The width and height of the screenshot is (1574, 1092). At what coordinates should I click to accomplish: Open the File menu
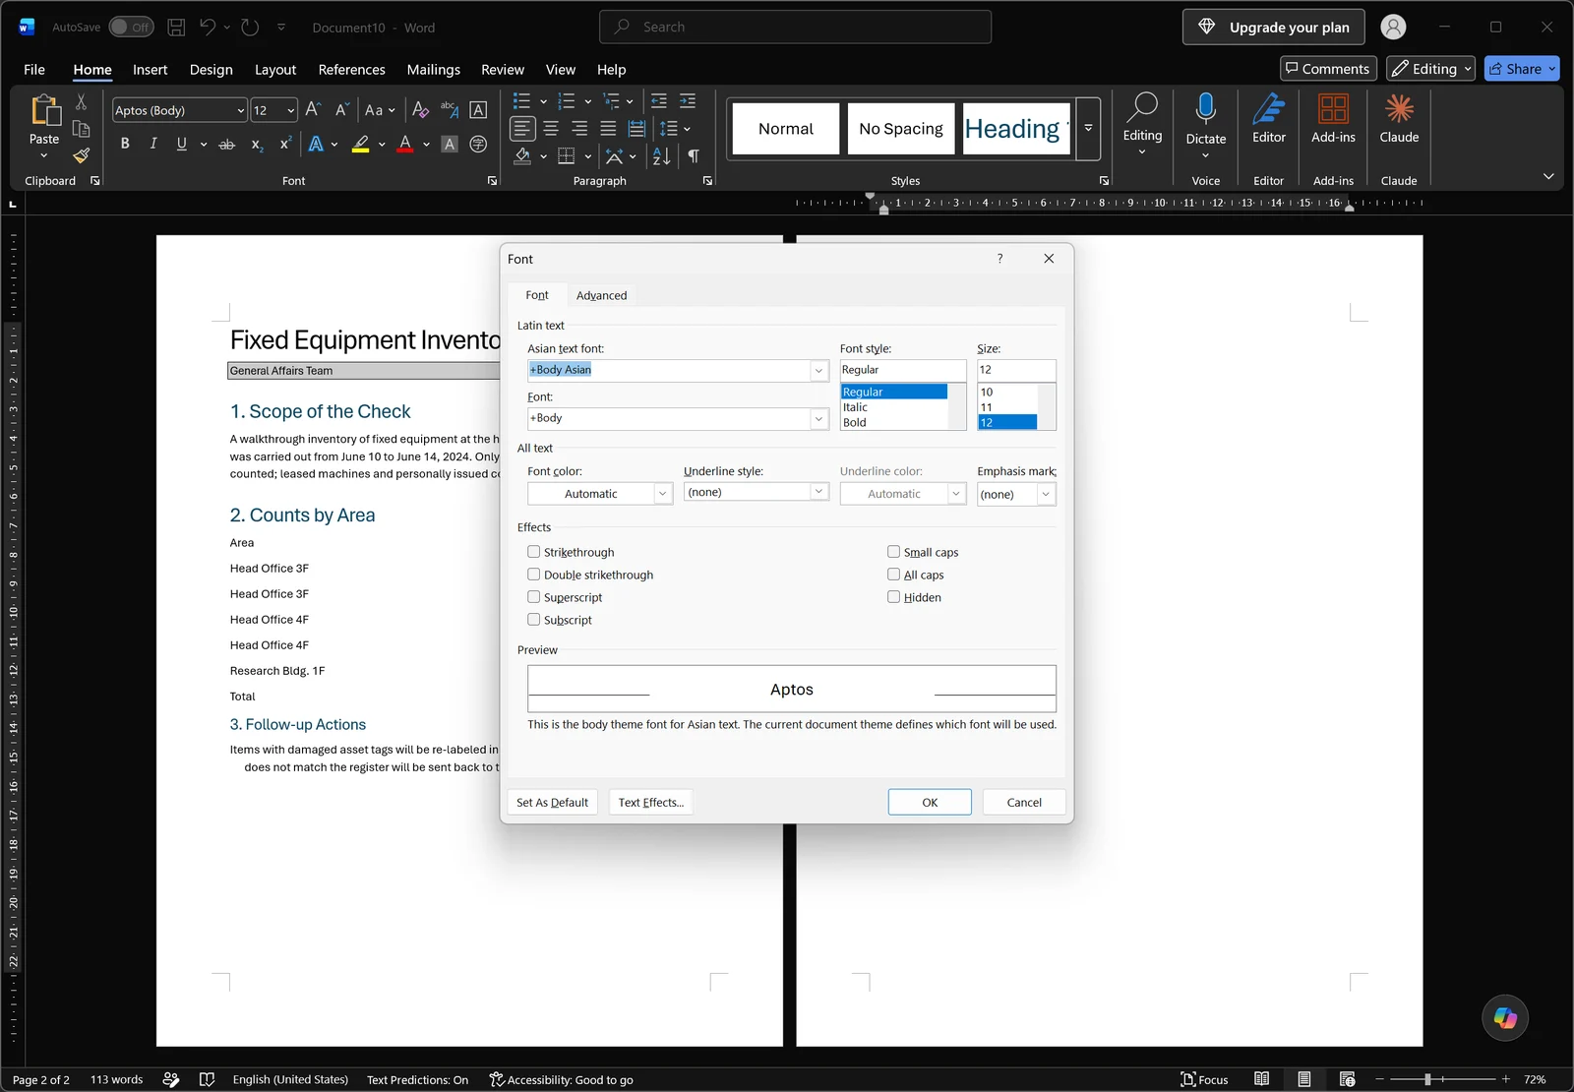point(34,70)
